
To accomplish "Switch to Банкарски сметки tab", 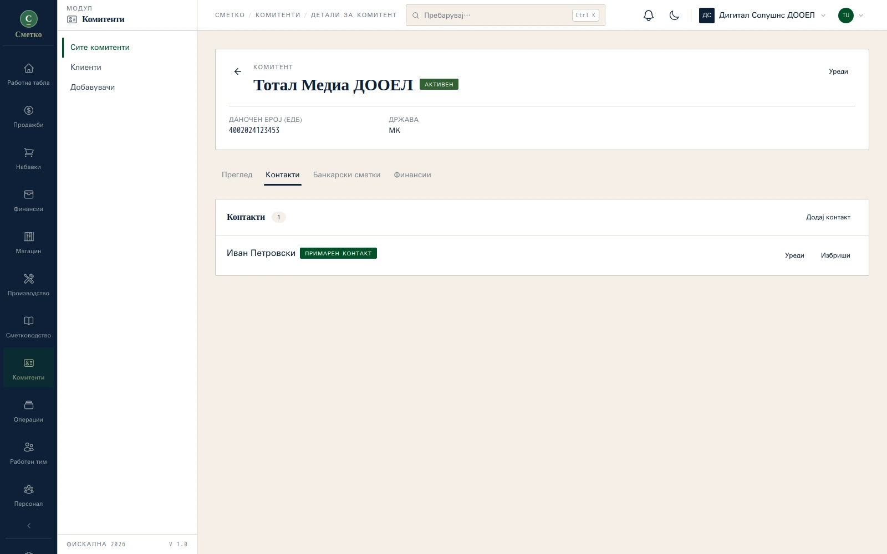I will click(x=346, y=175).
